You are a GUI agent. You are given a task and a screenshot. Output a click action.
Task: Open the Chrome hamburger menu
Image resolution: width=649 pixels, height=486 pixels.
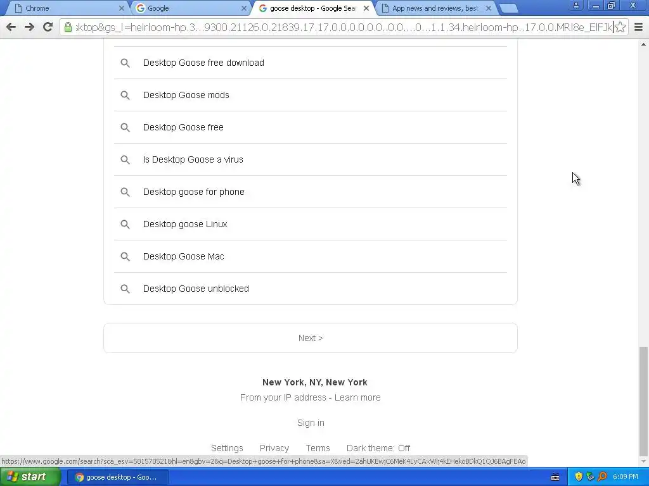point(638,27)
